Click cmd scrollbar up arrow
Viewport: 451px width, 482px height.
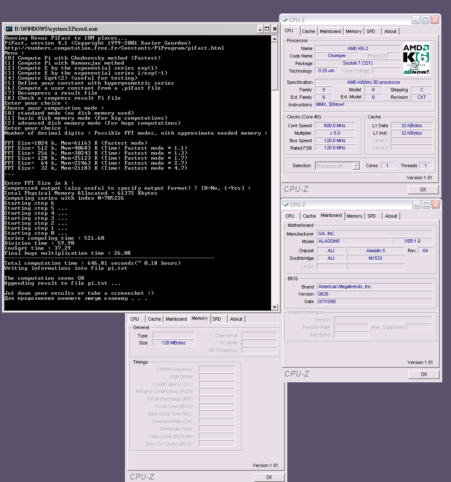click(275, 39)
